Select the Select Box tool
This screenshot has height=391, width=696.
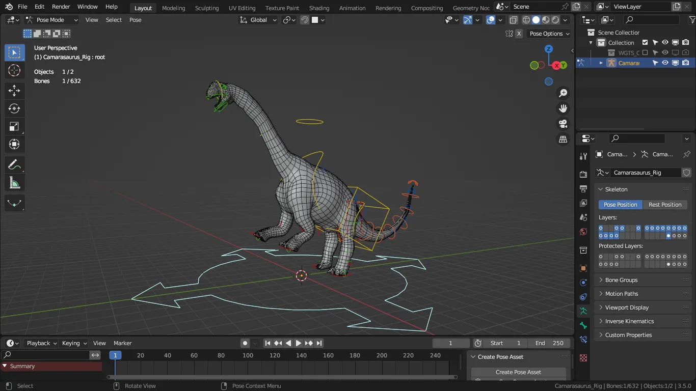(x=14, y=52)
